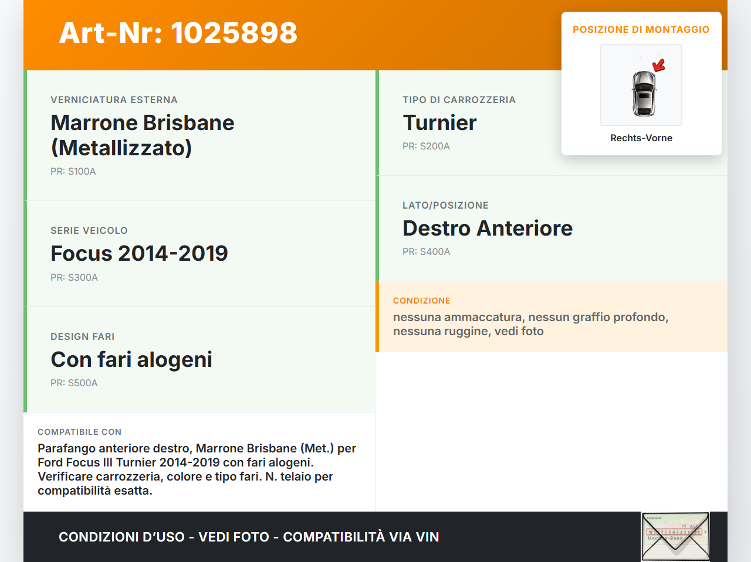Select the Marrone Brisbane (Metallizzato) value
751x562 pixels.
pyautogui.click(x=143, y=135)
